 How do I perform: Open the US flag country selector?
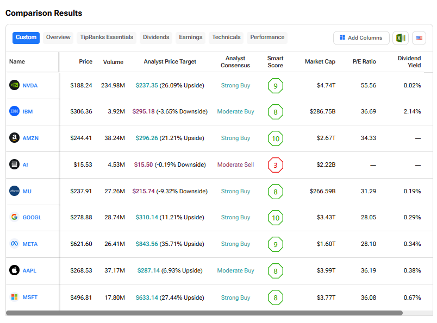pyautogui.click(x=419, y=38)
